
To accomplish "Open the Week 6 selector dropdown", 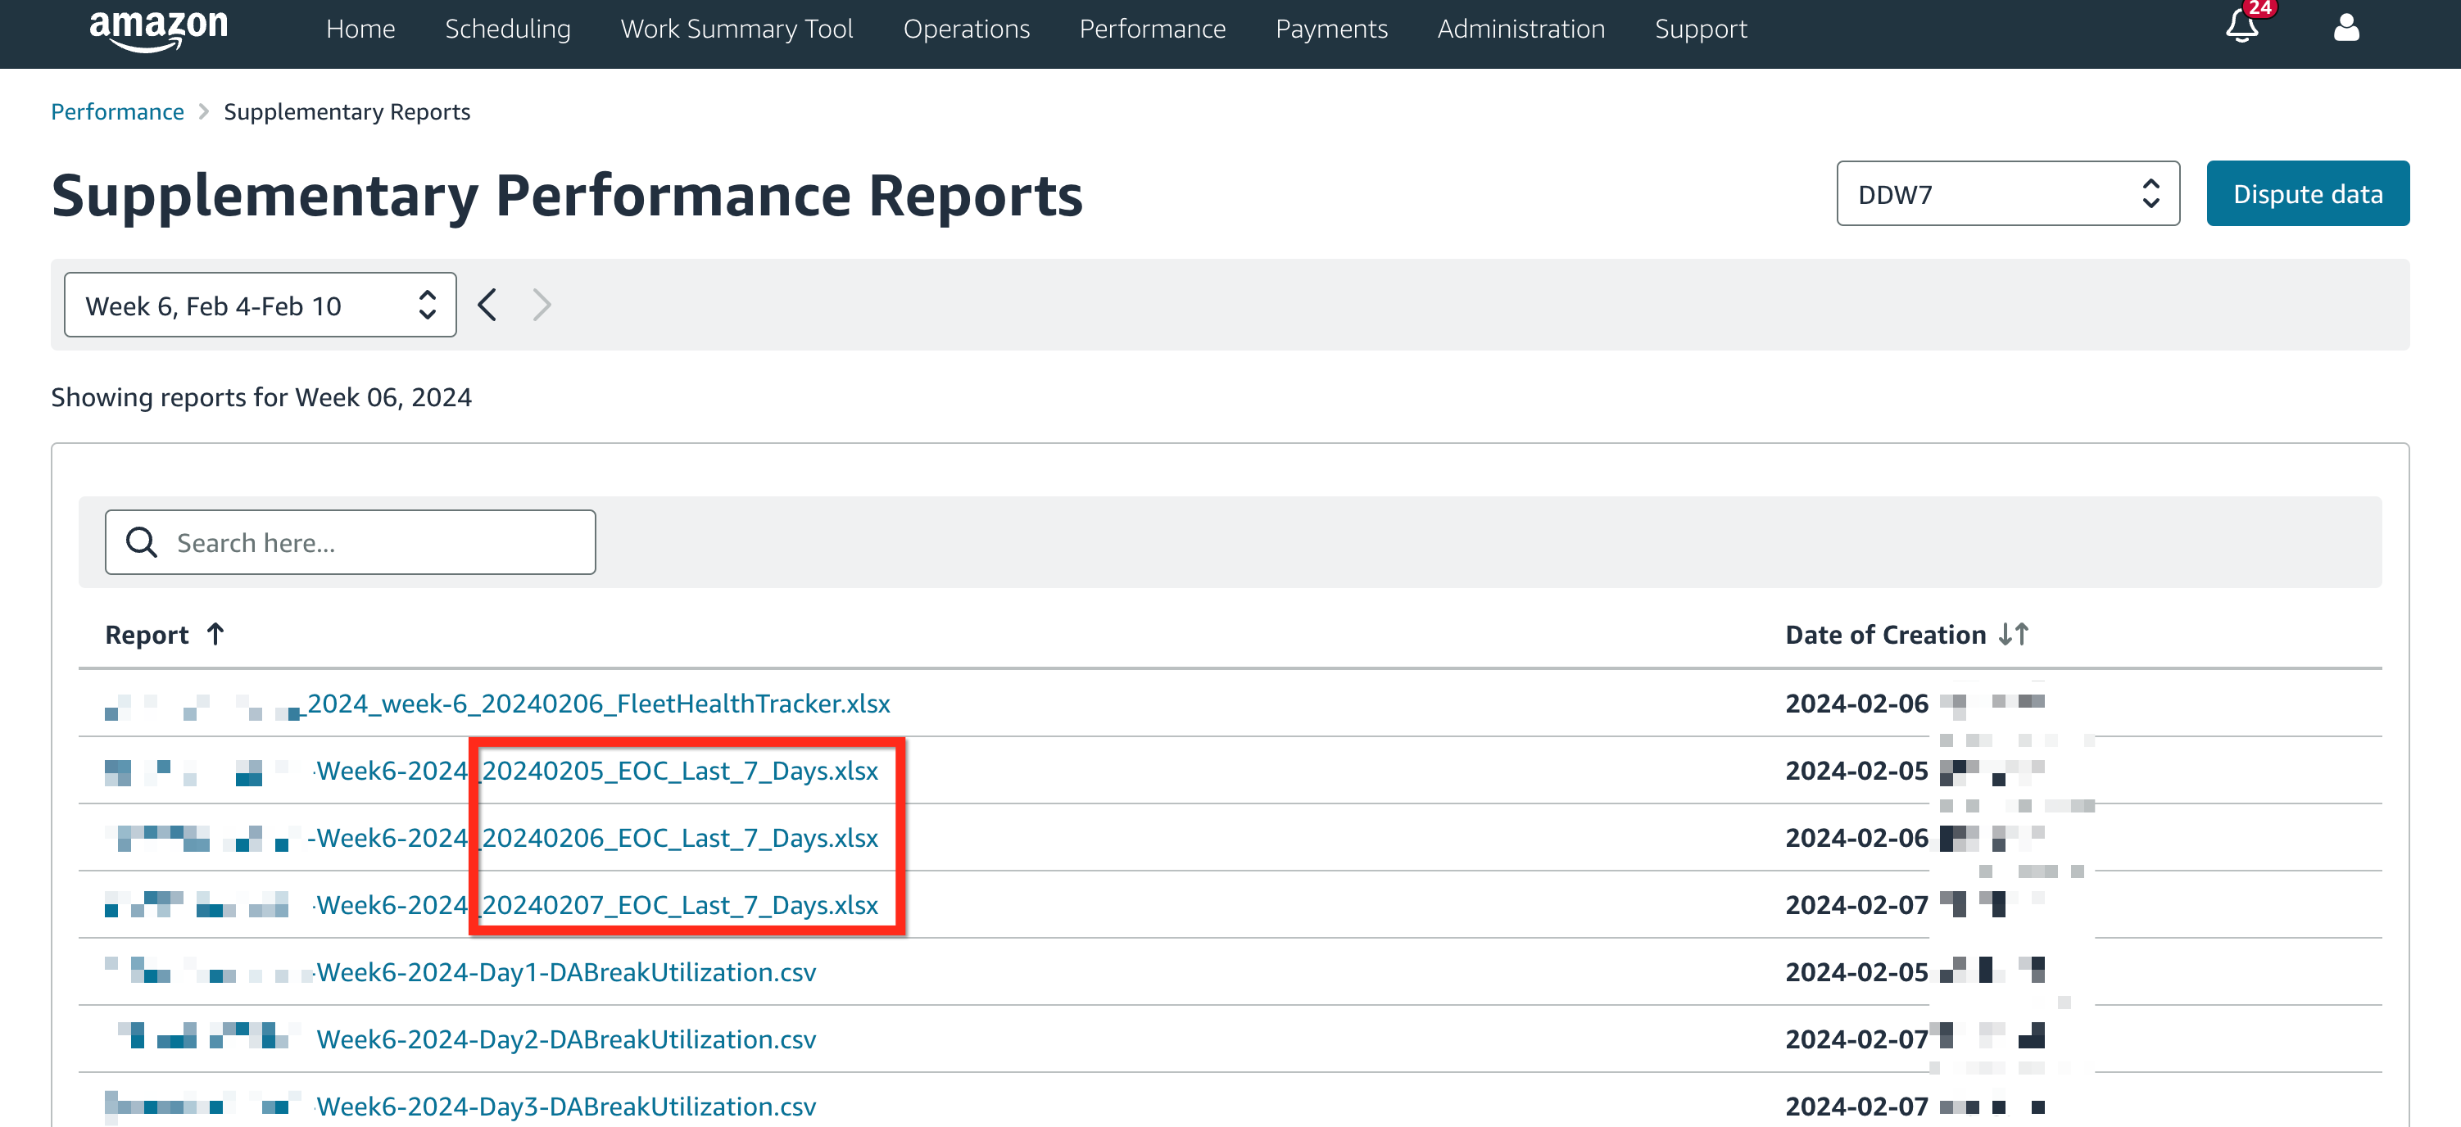I will pyautogui.click(x=260, y=305).
